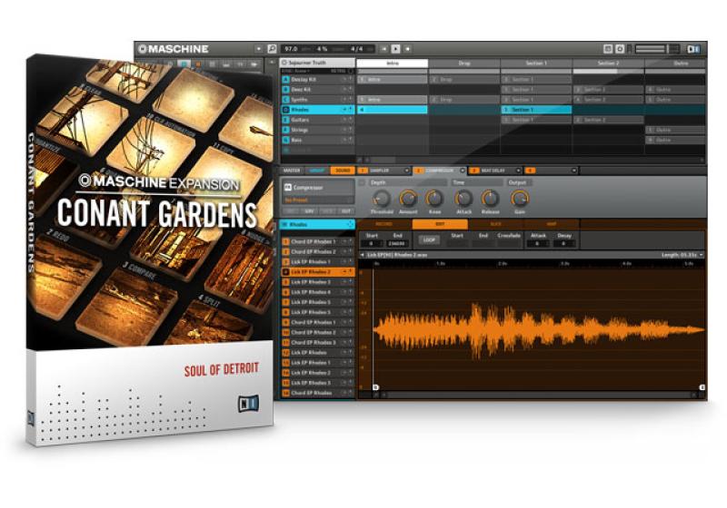Open the COMPRESSOR module slot dropdown arrow
The image size is (727, 508).
pyautogui.click(x=463, y=171)
